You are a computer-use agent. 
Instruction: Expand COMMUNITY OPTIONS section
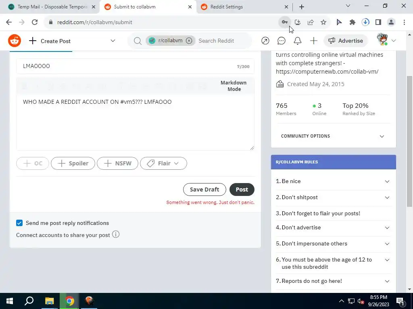pyautogui.click(x=333, y=136)
